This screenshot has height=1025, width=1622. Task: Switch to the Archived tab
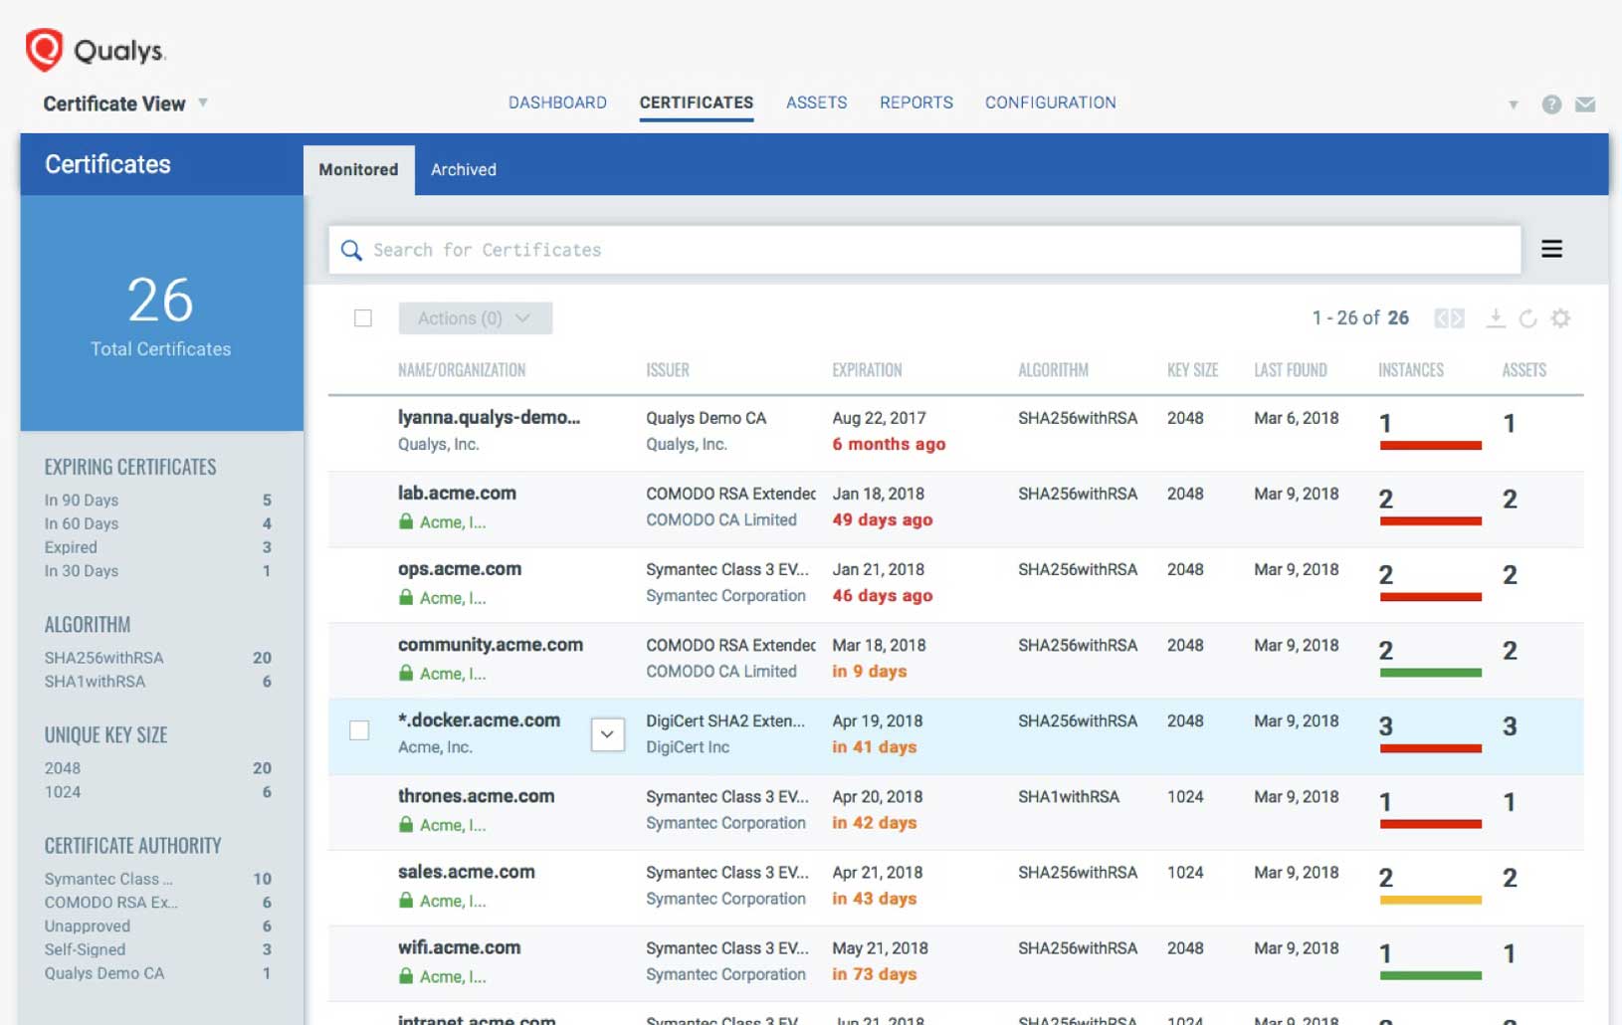pos(463,169)
